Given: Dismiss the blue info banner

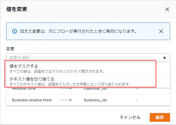Looking at the screenshot, I should [161, 31].
